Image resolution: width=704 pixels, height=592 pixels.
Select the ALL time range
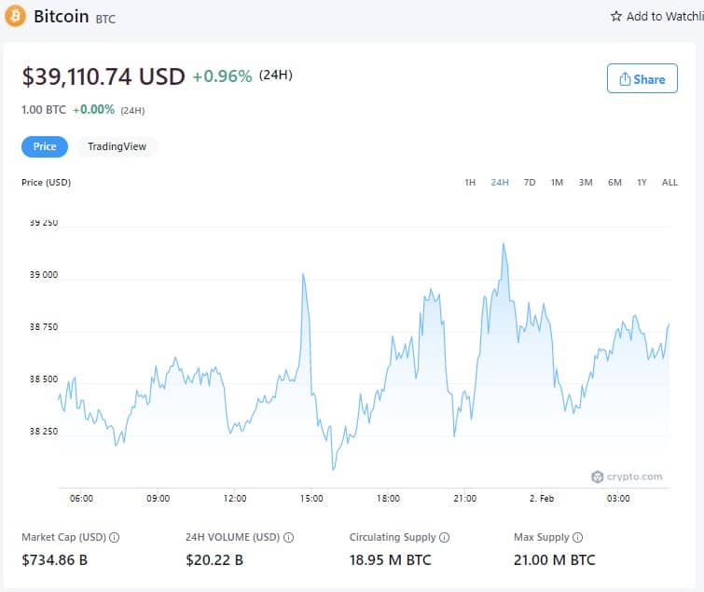coord(669,182)
